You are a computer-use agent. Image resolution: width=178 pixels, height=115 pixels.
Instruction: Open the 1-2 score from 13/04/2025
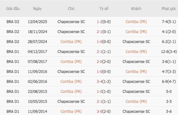pos(104,22)
